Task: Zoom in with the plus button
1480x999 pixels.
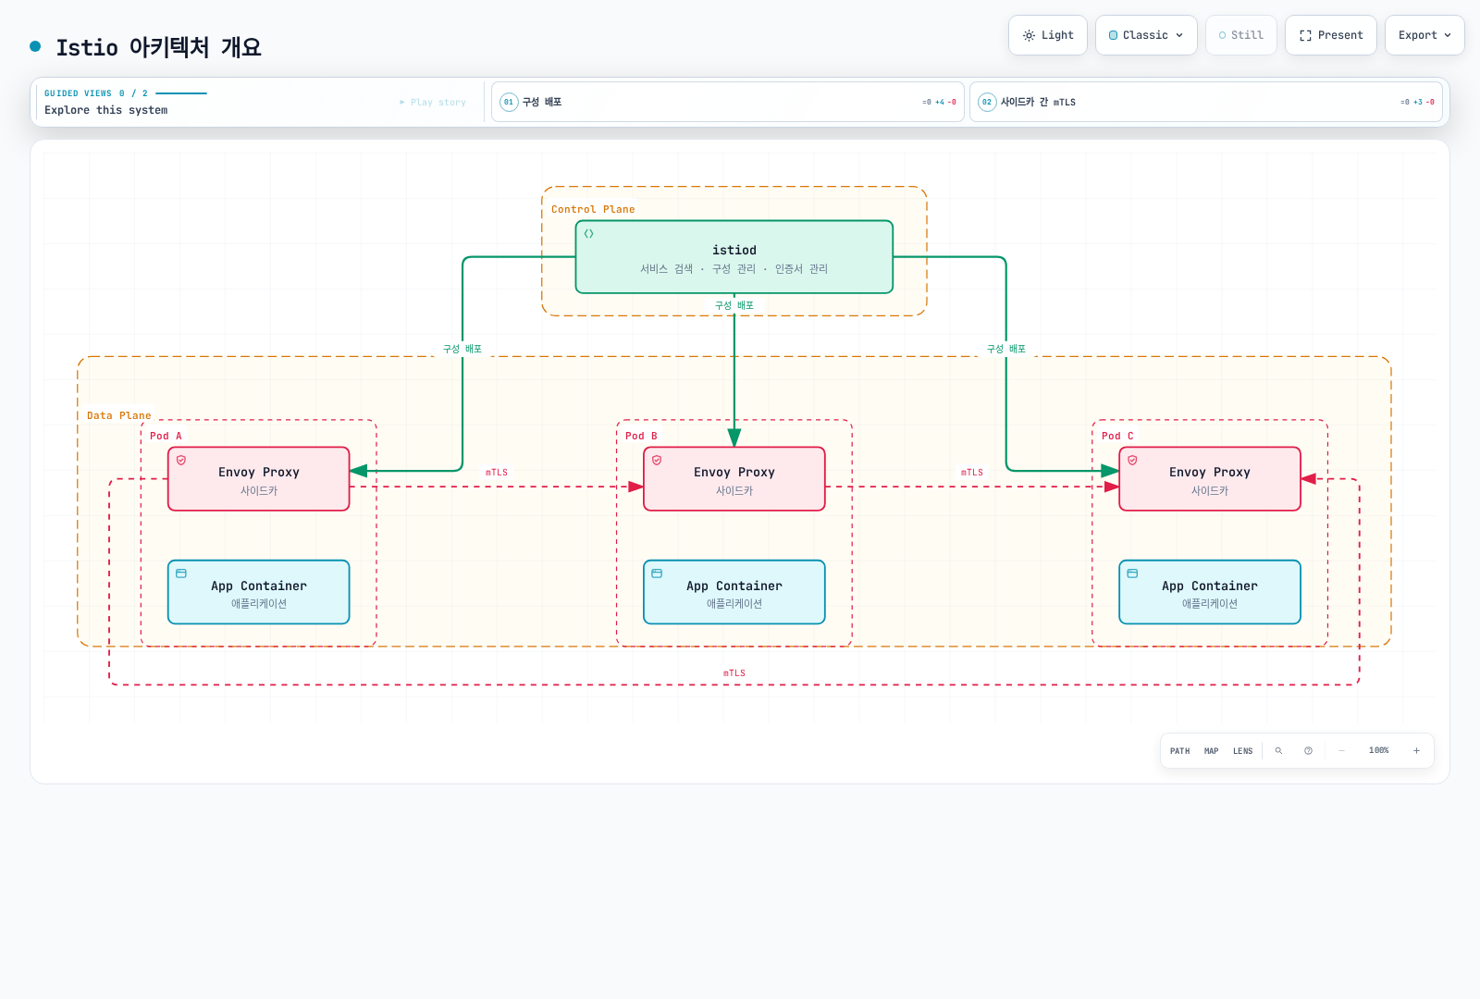Action: click(x=1416, y=751)
